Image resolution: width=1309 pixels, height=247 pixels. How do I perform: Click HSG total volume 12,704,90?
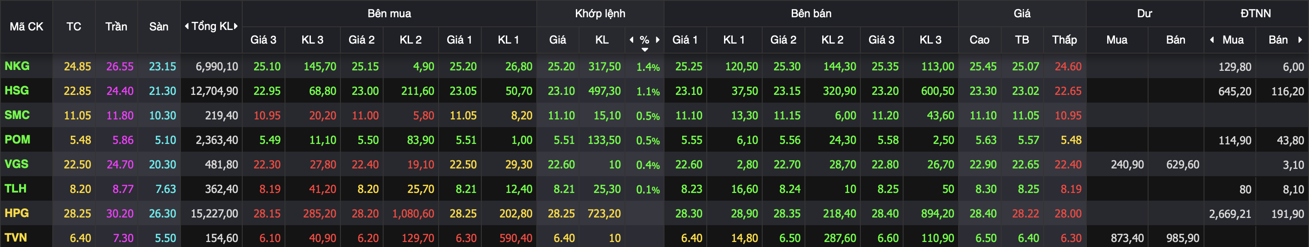[x=214, y=91]
